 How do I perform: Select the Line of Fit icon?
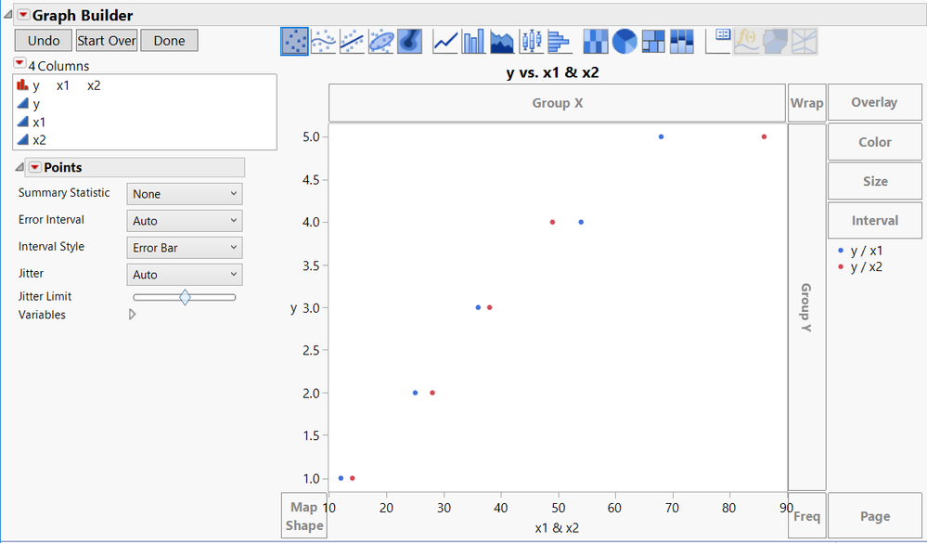[353, 42]
